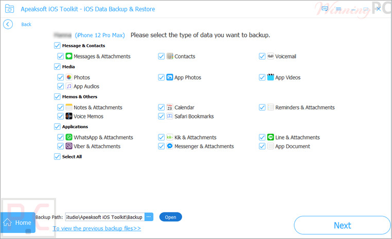Open 'To view the previous backup files>>' link

point(97,228)
